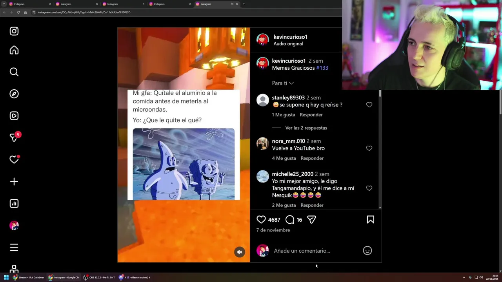The width and height of the screenshot is (502, 282).
Task: Click the Instagram logo in the sidebar
Action: click(x=14, y=31)
